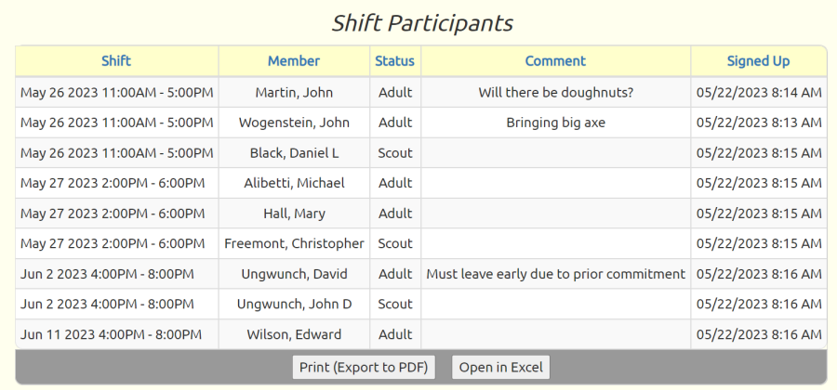Select the Hall, Mary row

click(x=421, y=214)
